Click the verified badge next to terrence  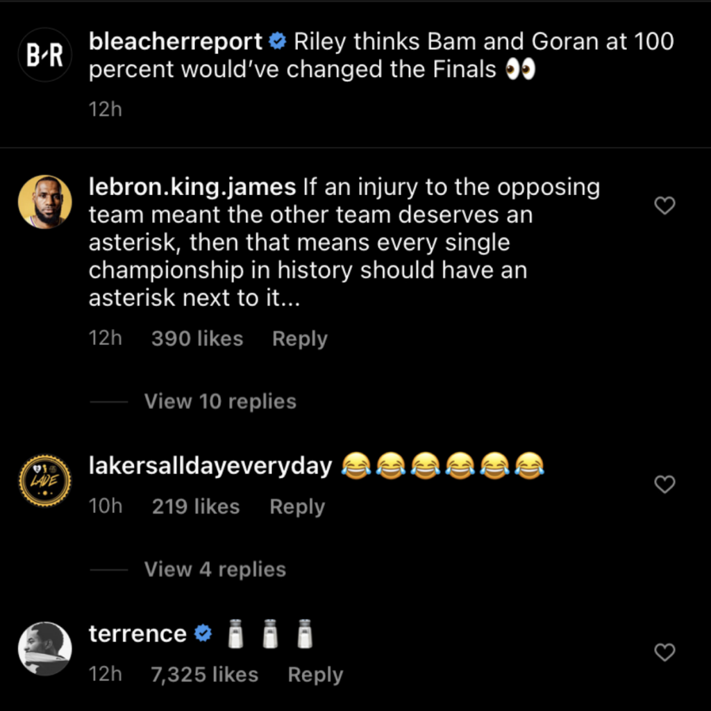203,633
